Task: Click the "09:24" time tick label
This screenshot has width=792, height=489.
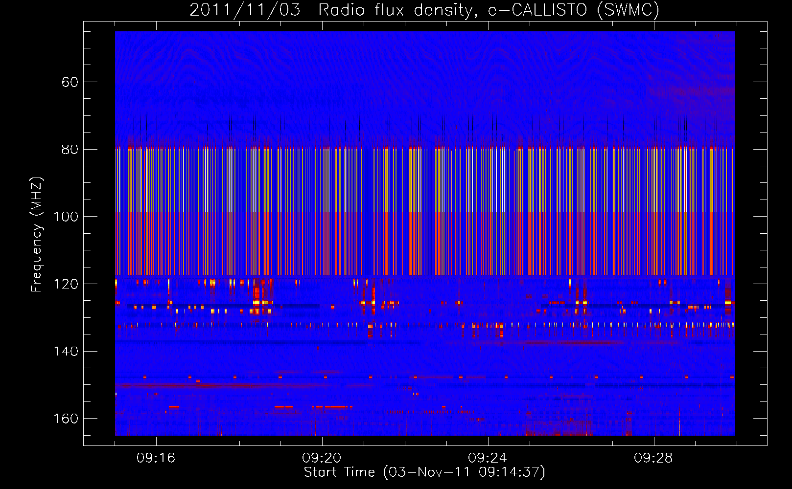Action: [x=488, y=458]
